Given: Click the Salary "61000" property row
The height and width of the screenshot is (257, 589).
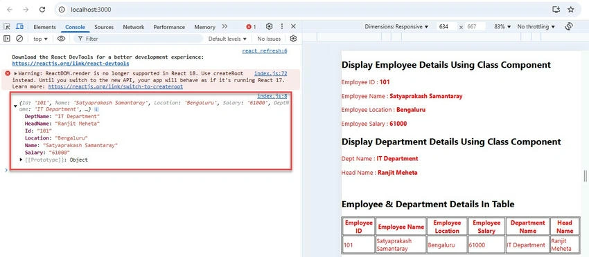Looking at the screenshot, I should tap(47, 153).
